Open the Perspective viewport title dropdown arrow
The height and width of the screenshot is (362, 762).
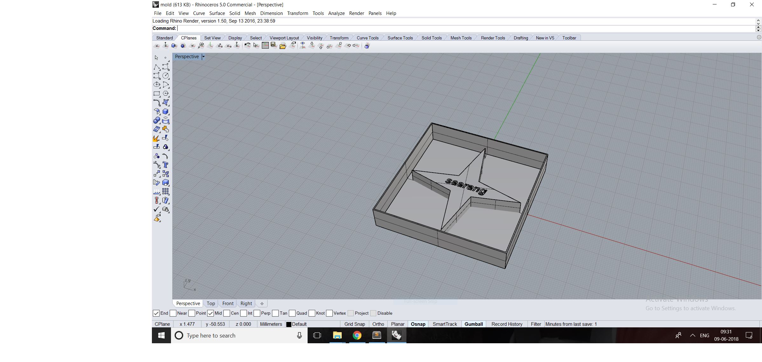[203, 57]
